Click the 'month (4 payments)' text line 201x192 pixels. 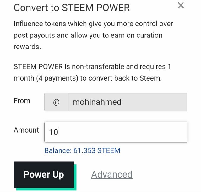pyautogui.click(x=88, y=78)
